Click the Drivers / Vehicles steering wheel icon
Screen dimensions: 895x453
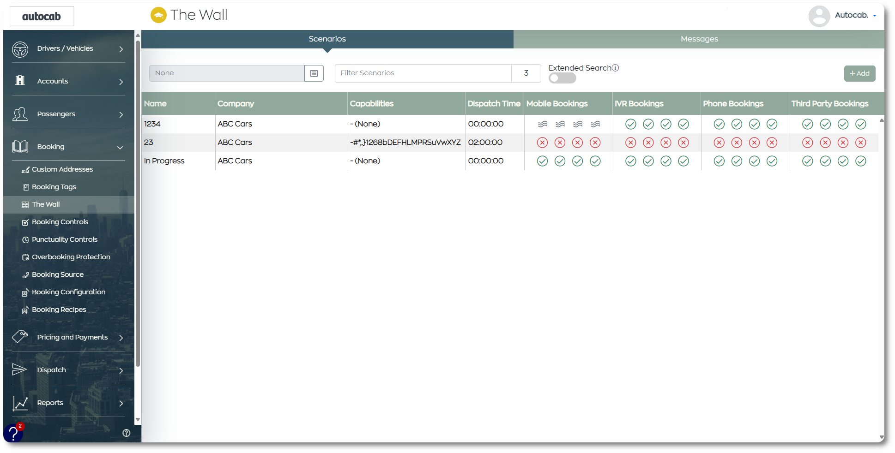pyautogui.click(x=20, y=49)
